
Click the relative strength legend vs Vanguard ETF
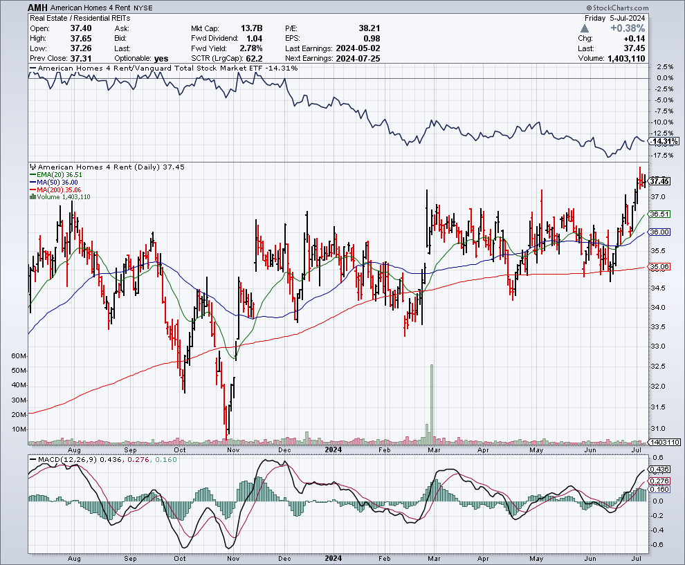pyautogui.click(x=164, y=68)
